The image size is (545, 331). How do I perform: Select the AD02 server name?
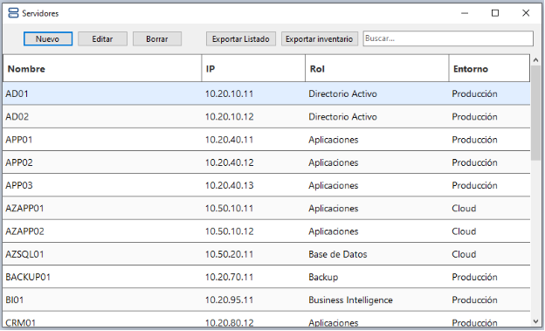17,117
